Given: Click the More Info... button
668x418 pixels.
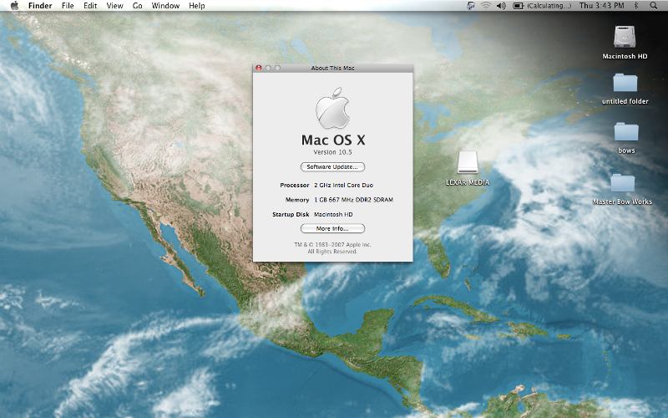Looking at the screenshot, I should point(332,228).
